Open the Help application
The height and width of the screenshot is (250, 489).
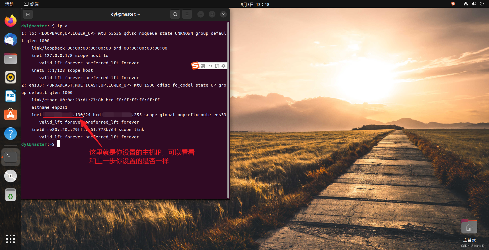point(11,134)
